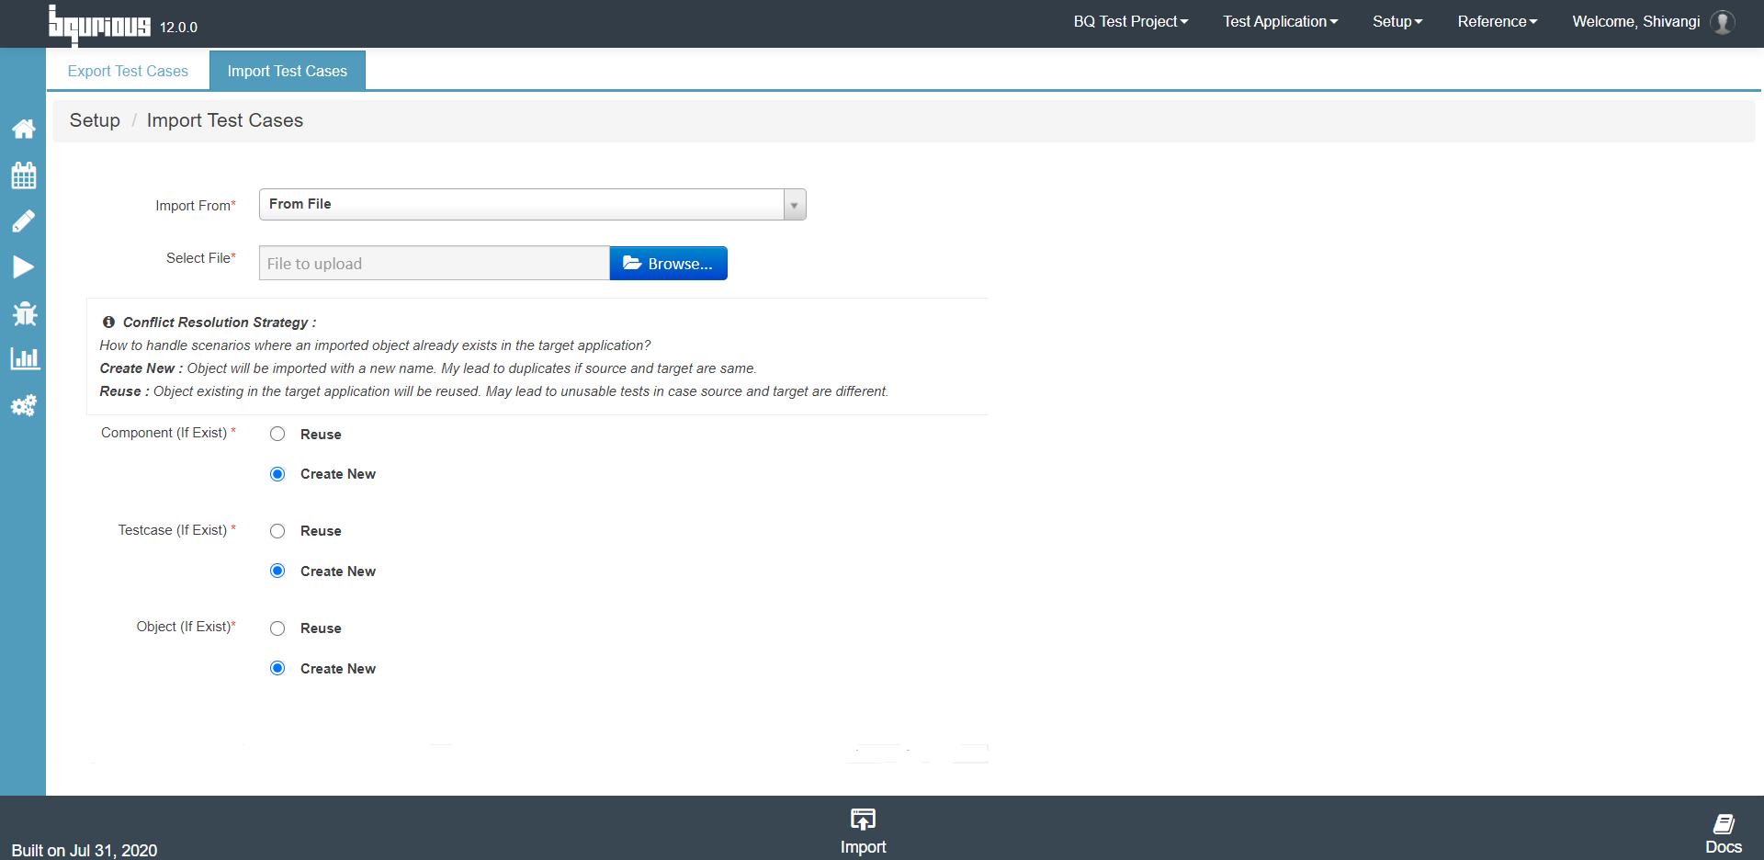Open the calendar icon in the sidebar

[24, 175]
